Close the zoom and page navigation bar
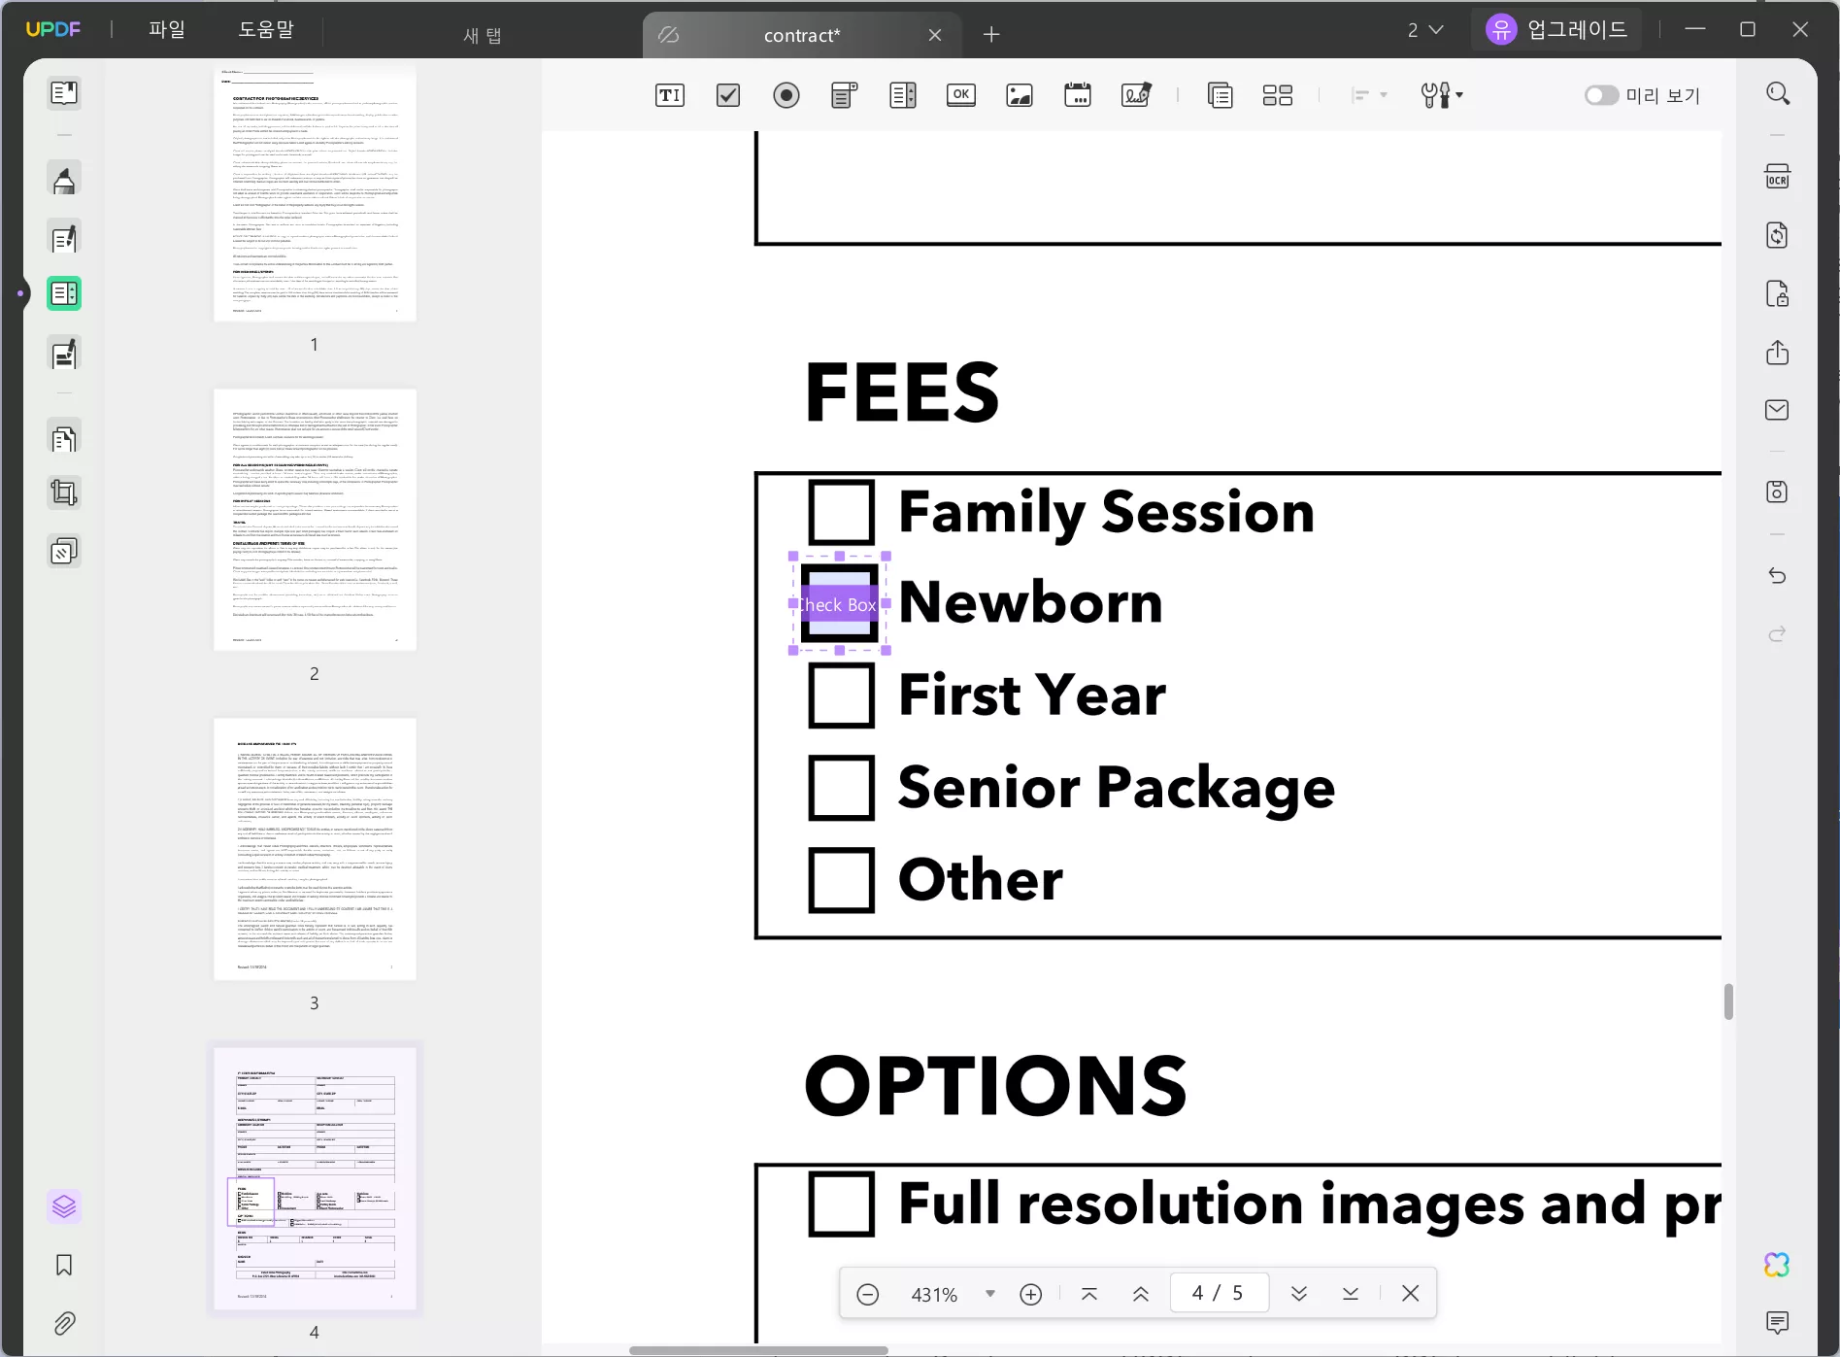1840x1357 pixels. click(1411, 1294)
